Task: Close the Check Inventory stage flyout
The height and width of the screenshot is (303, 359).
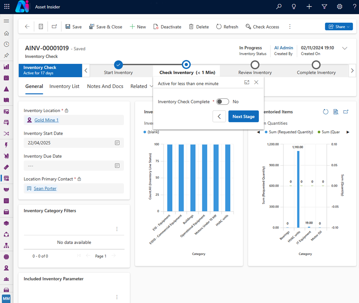Action: click(256, 83)
